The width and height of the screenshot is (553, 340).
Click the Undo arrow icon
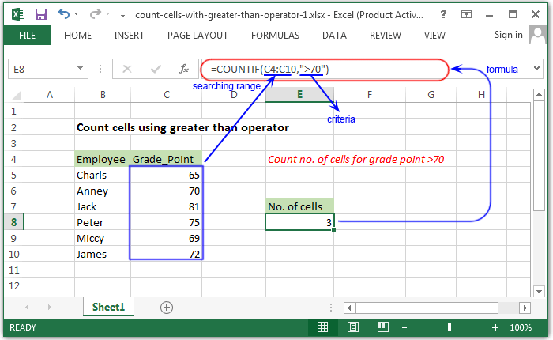[x=64, y=14]
